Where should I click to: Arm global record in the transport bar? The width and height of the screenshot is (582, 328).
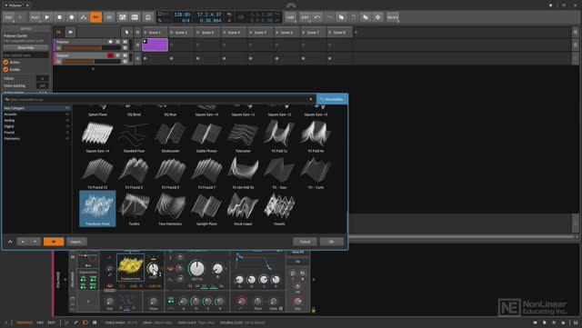click(72, 17)
